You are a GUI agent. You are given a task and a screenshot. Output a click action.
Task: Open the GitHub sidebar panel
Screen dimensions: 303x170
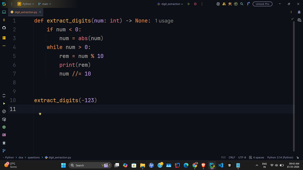pos(4,28)
